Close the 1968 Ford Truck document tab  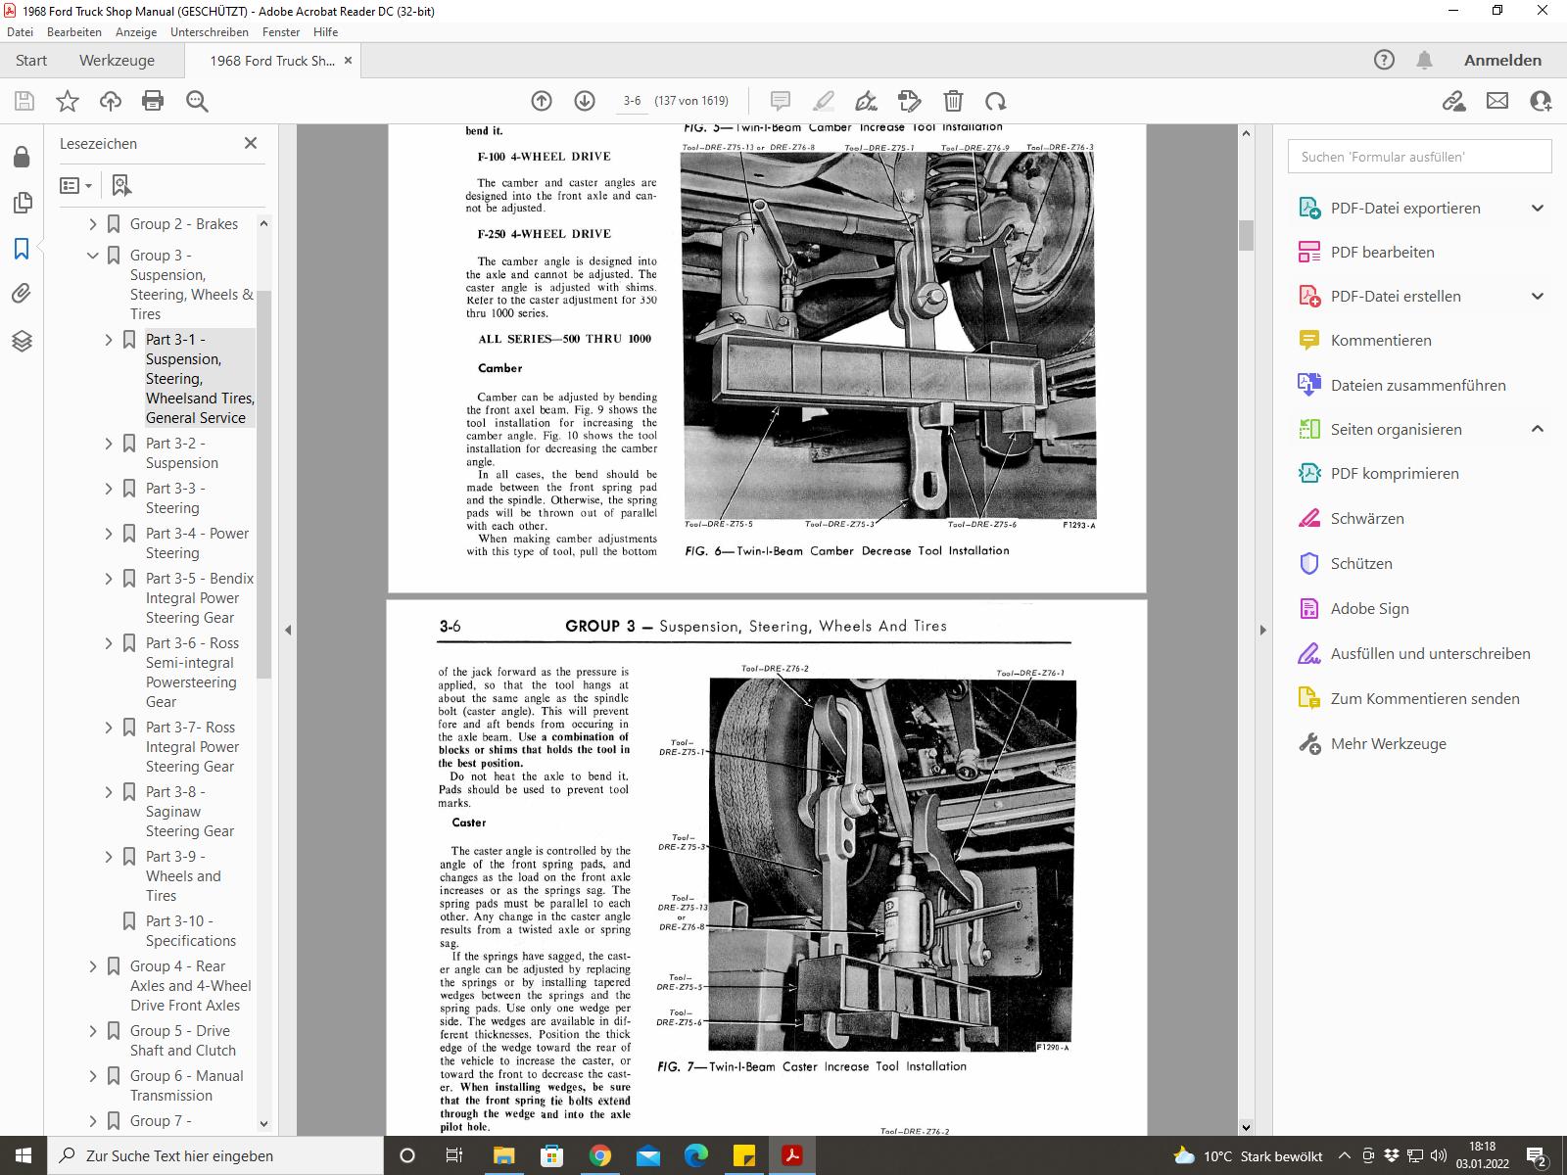click(348, 60)
